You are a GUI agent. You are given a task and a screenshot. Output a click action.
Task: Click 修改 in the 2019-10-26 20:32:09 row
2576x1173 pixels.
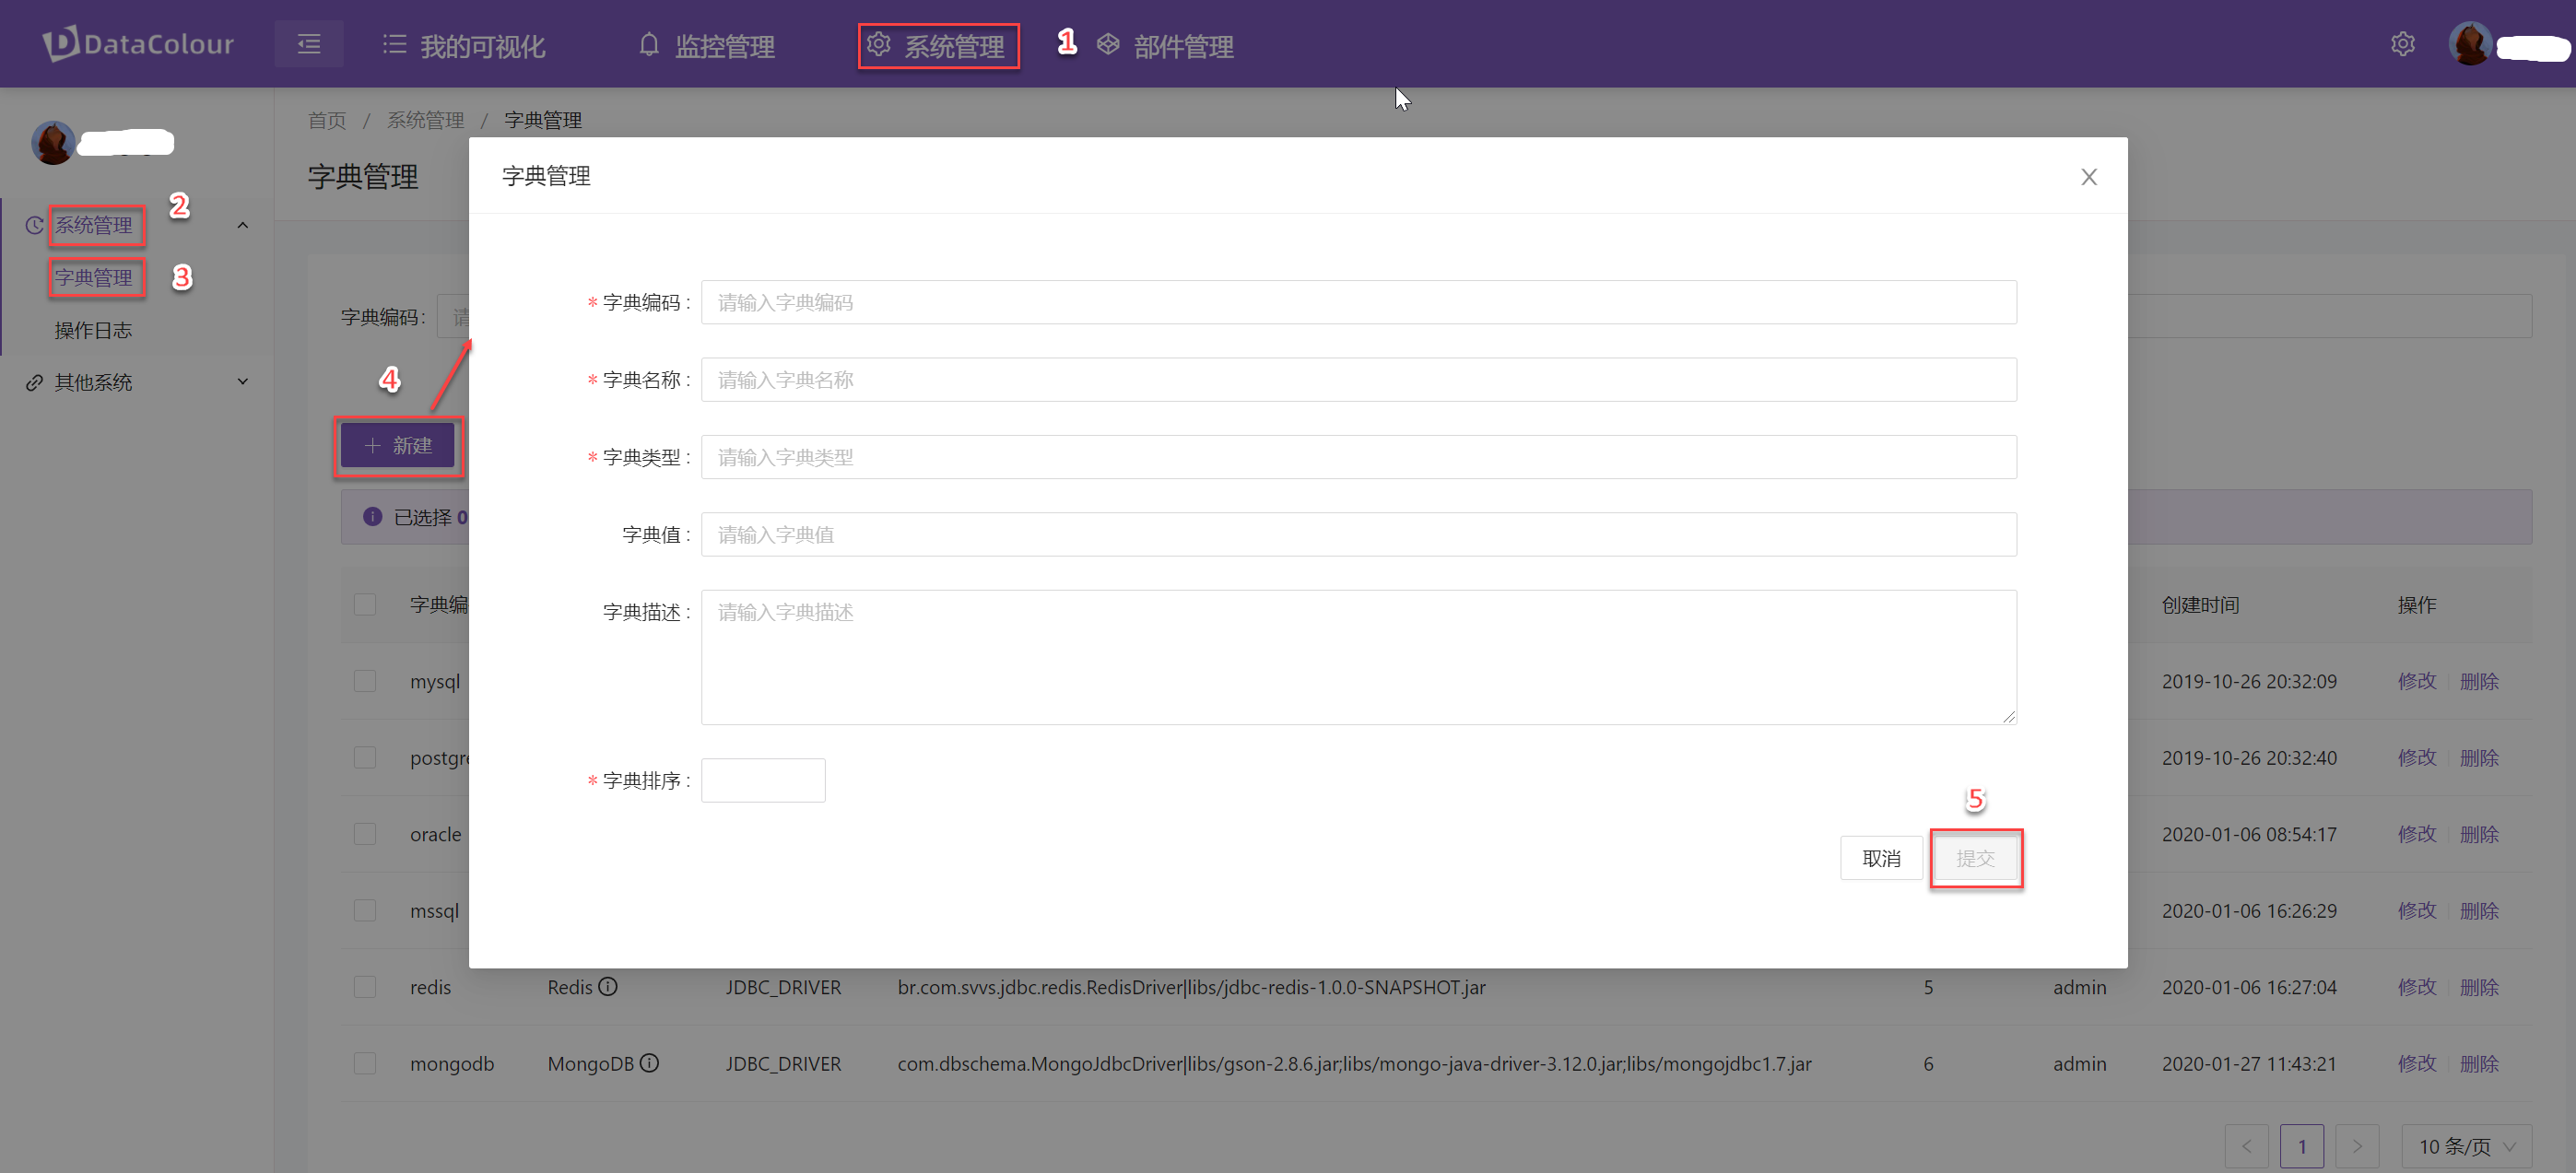pos(2416,681)
